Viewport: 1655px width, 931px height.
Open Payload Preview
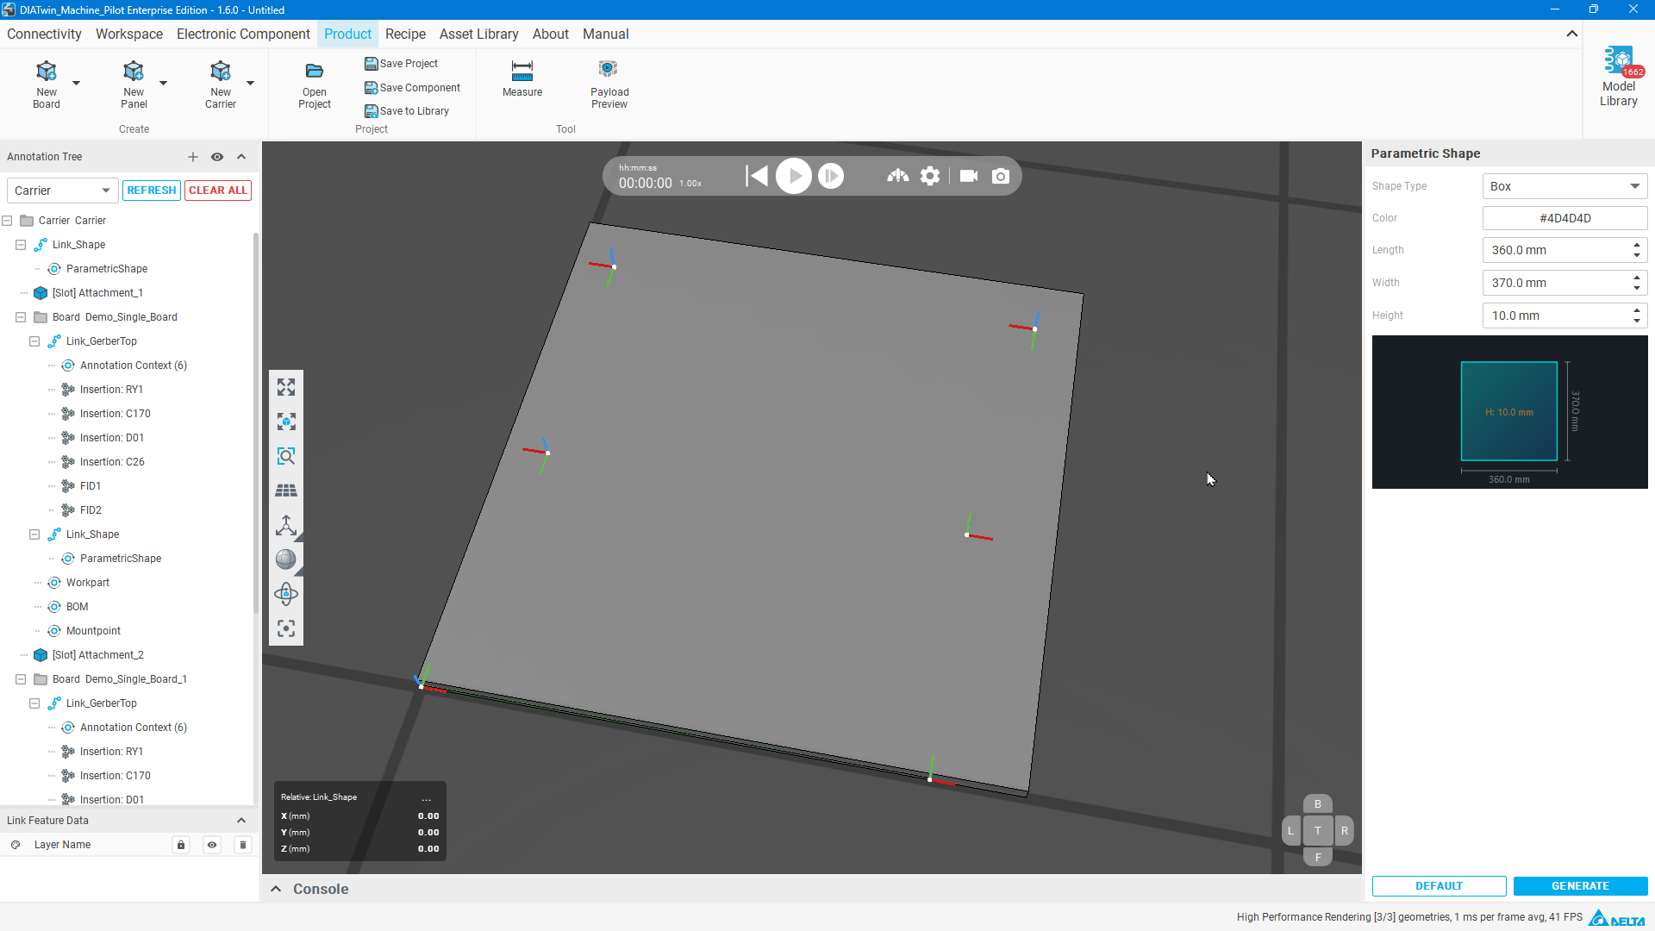[609, 84]
